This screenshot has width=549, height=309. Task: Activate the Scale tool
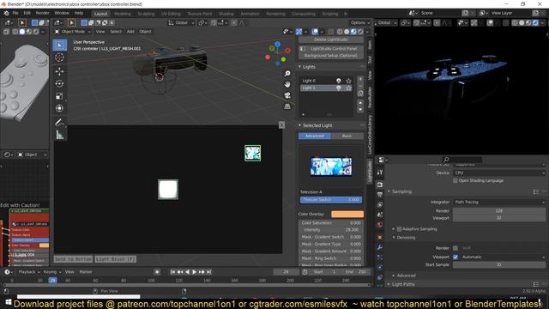coord(59,96)
